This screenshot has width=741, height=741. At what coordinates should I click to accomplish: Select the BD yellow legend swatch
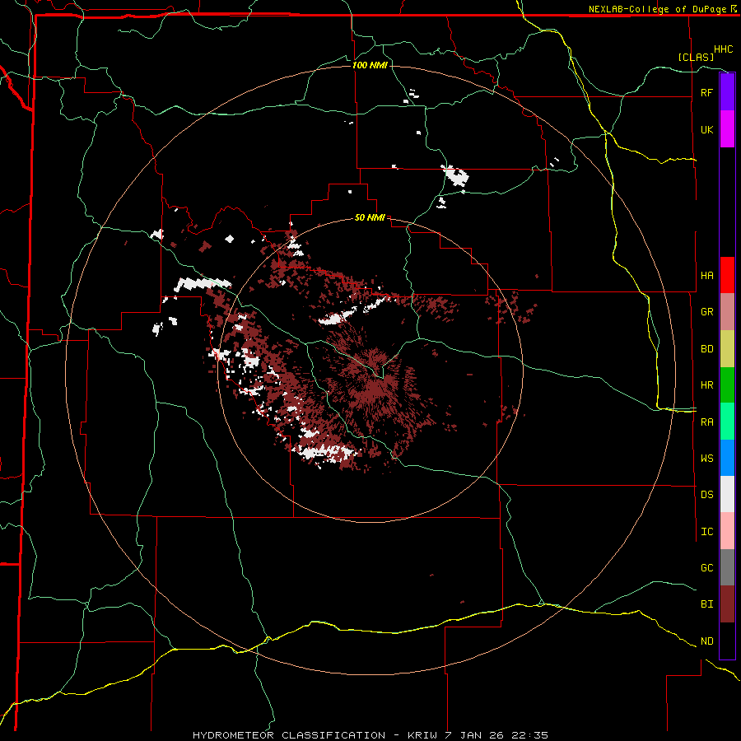(727, 349)
